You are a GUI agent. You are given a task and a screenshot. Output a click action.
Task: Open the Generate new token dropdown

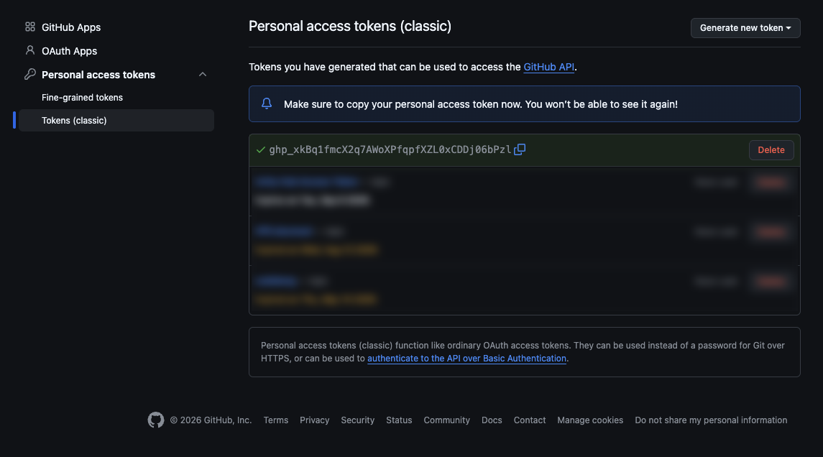click(x=745, y=28)
